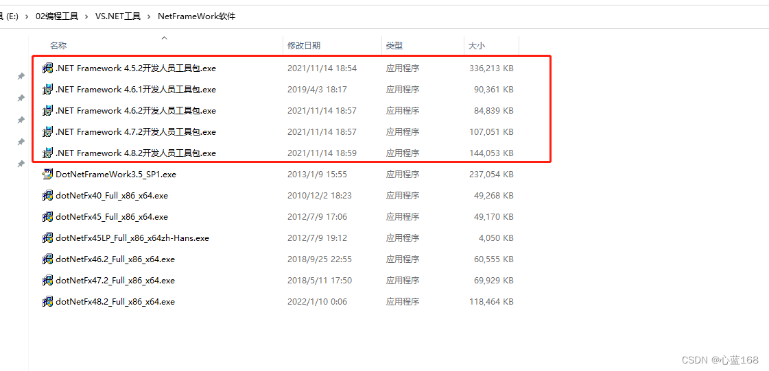Click NetFrameWork软件 breadcrumb segment
This screenshot has height=371, width=769.
point(197,16)
